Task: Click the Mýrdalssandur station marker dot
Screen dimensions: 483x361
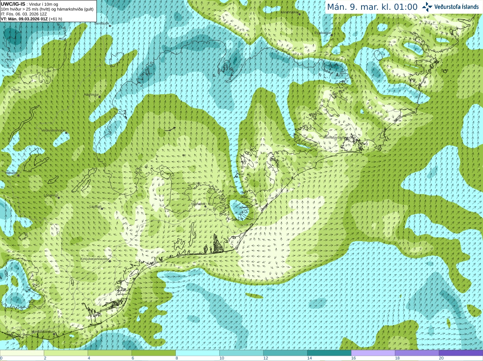Action: point(54,334)
